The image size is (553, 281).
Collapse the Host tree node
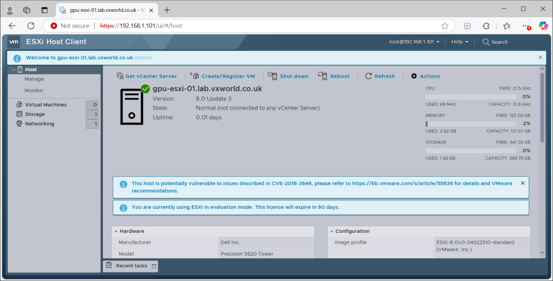click(x=14, y=70)
